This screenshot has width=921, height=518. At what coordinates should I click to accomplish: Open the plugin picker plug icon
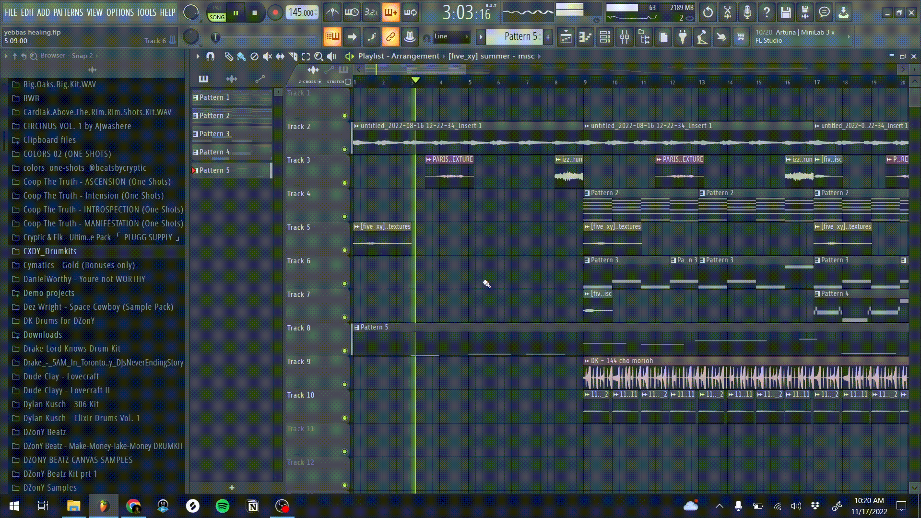pyautogui.click(x=683, y=37)
